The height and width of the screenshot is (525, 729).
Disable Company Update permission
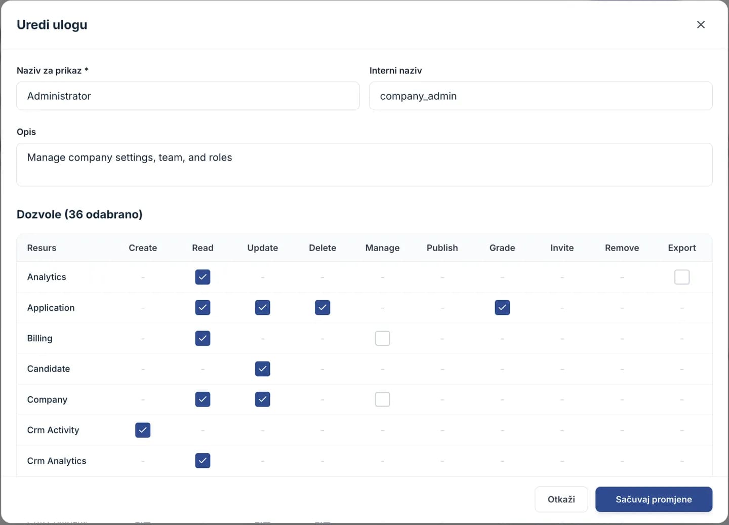click(263, 399)
